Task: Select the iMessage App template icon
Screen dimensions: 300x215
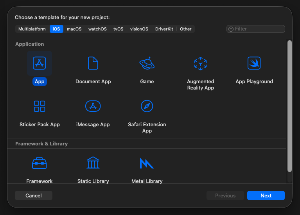Action: (93, 106)
